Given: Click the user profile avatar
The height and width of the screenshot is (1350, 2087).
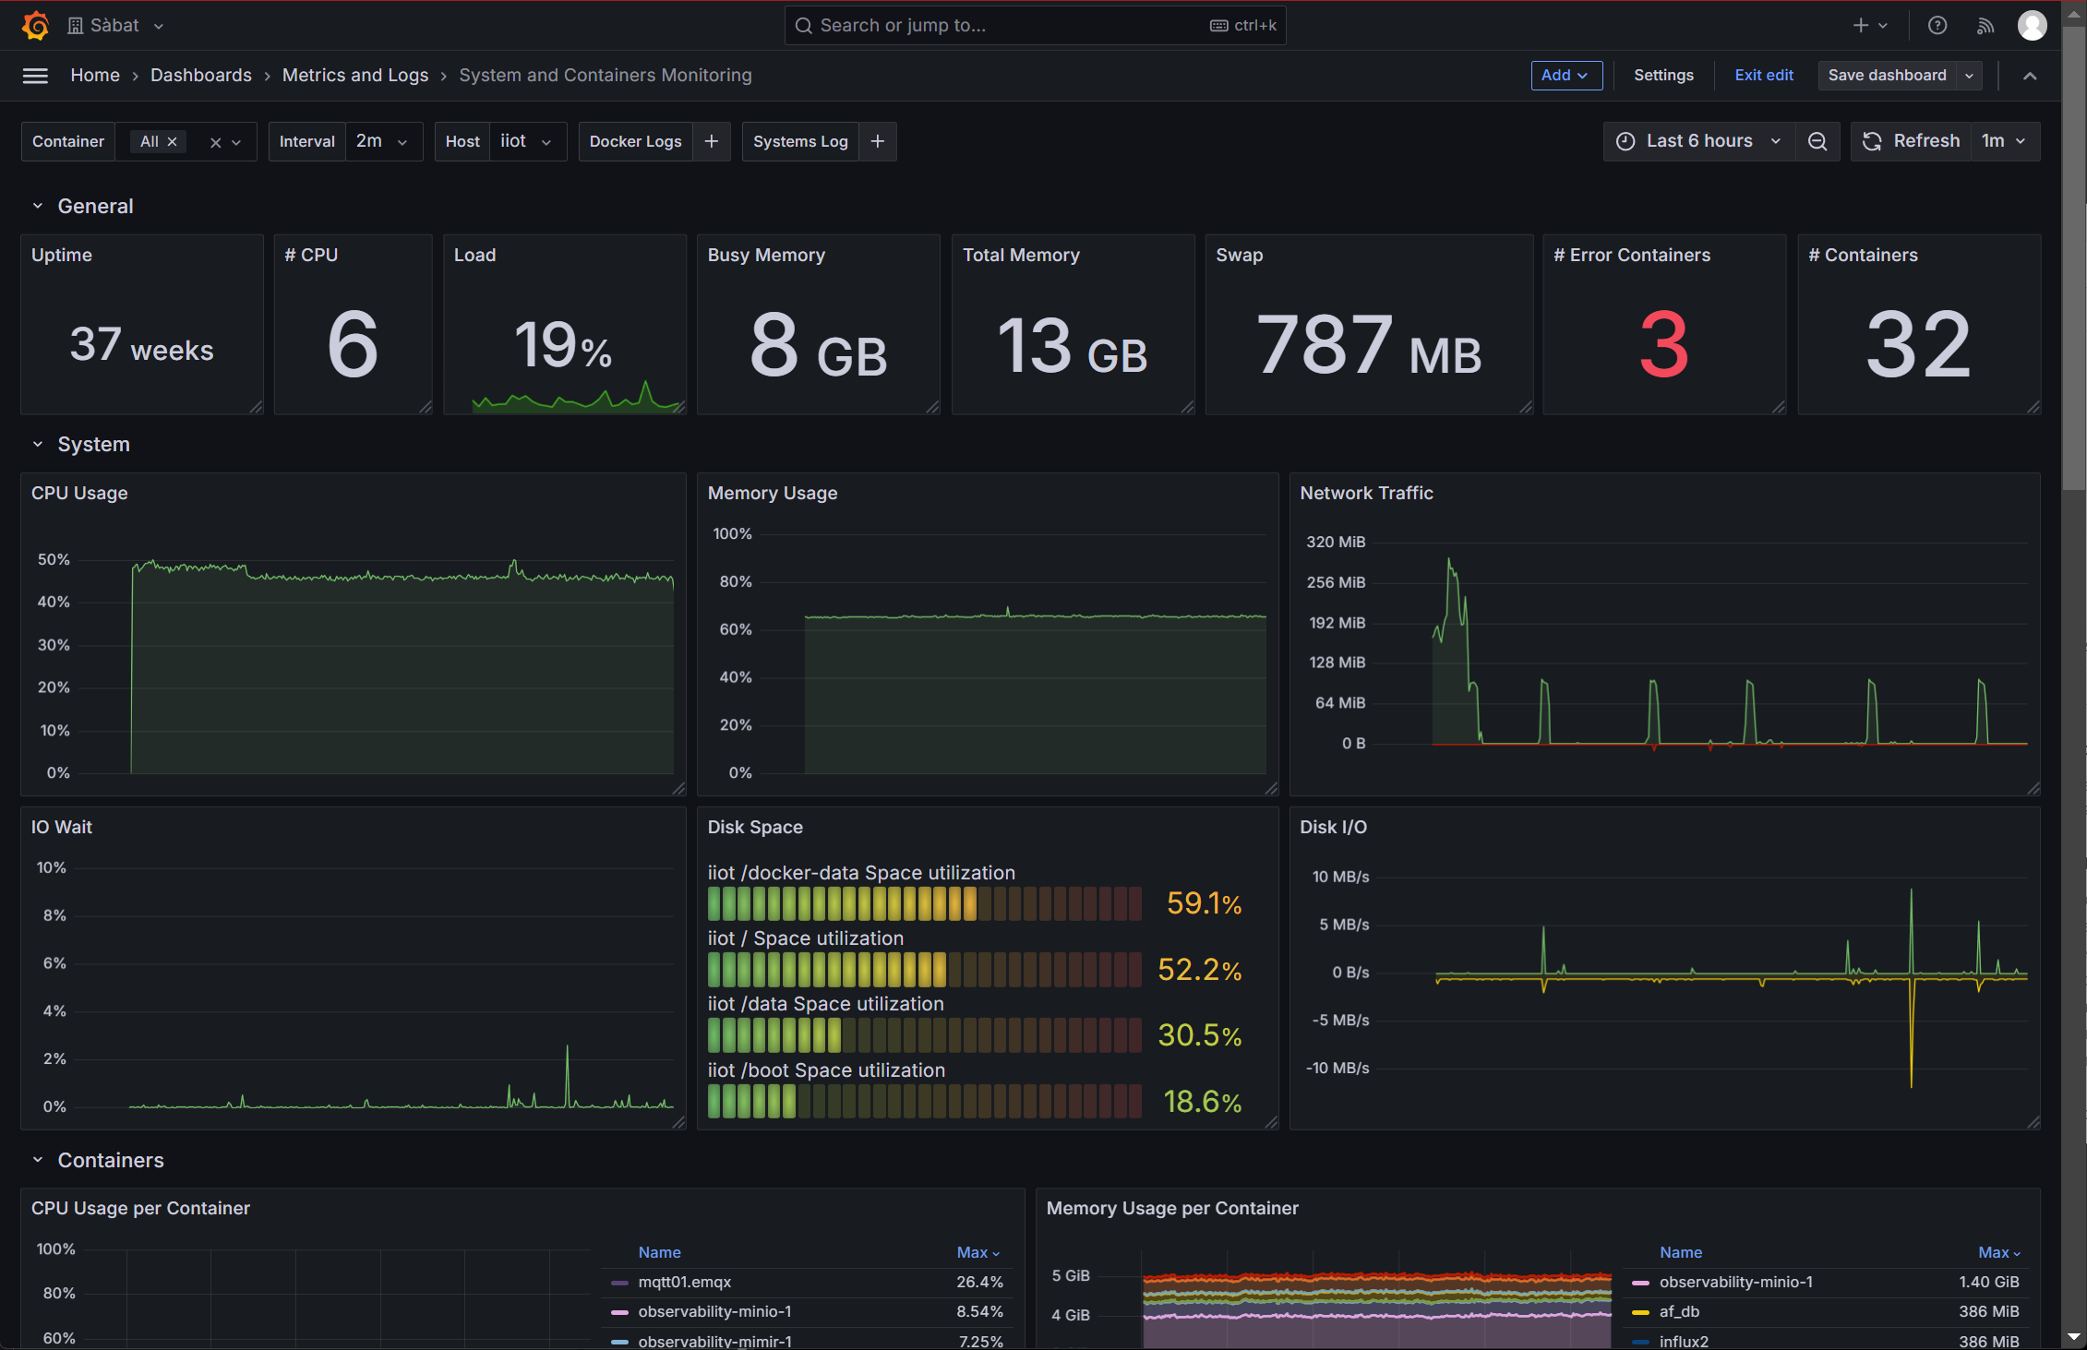Looking at the screenshot, I should 2032,26.
